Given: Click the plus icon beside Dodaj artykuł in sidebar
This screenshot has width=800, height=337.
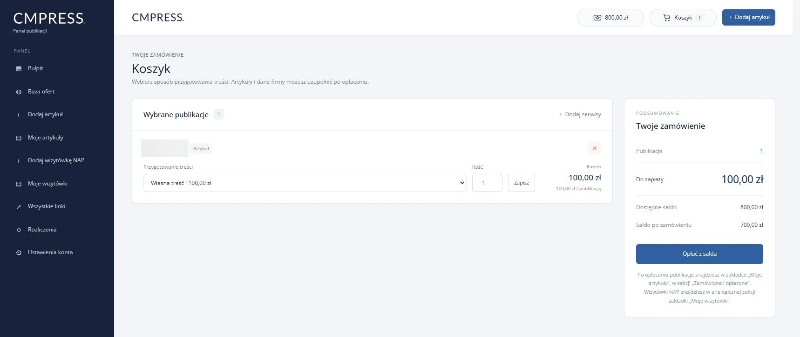Looking at the screenshot, I should coord(19,115).
